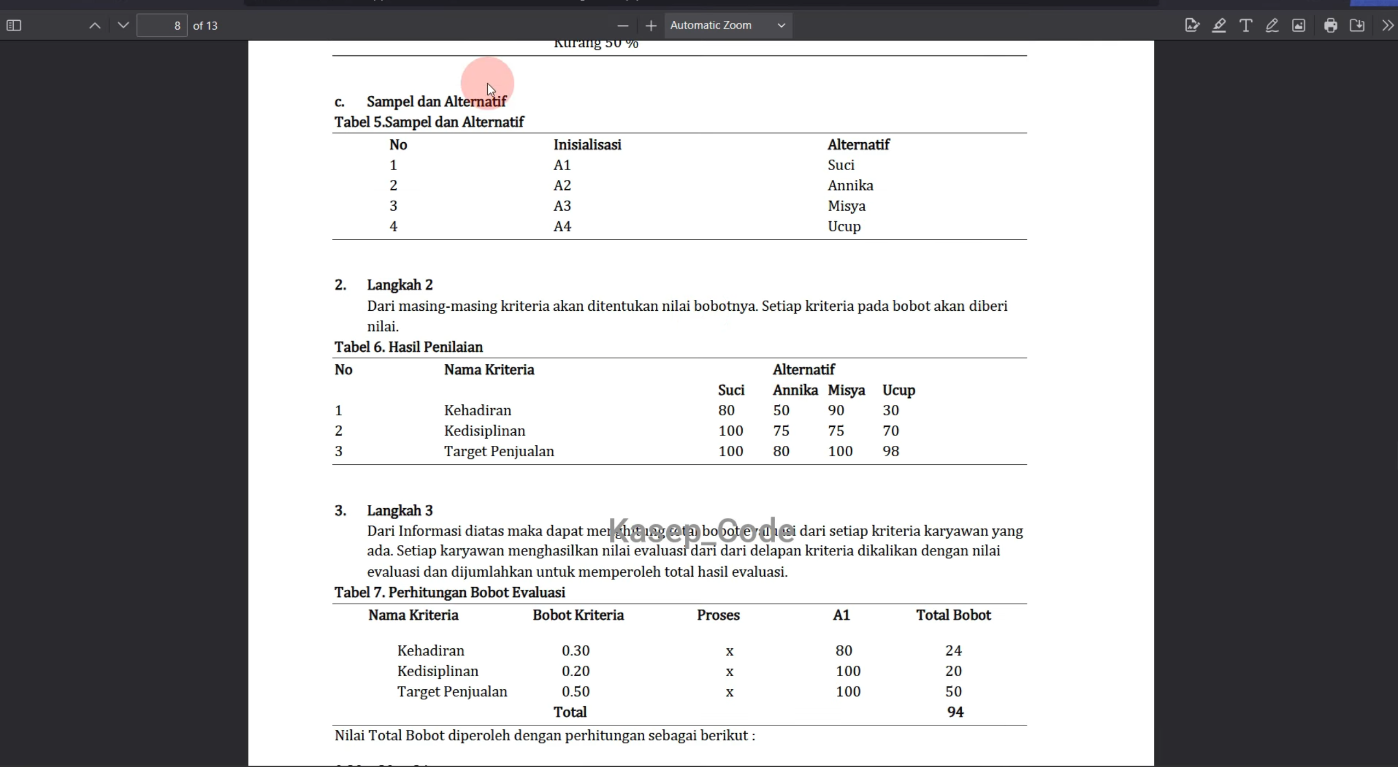Click 'Annika' in the Tabel 5 Alternatif column
1398x767 pixels.
850,185
